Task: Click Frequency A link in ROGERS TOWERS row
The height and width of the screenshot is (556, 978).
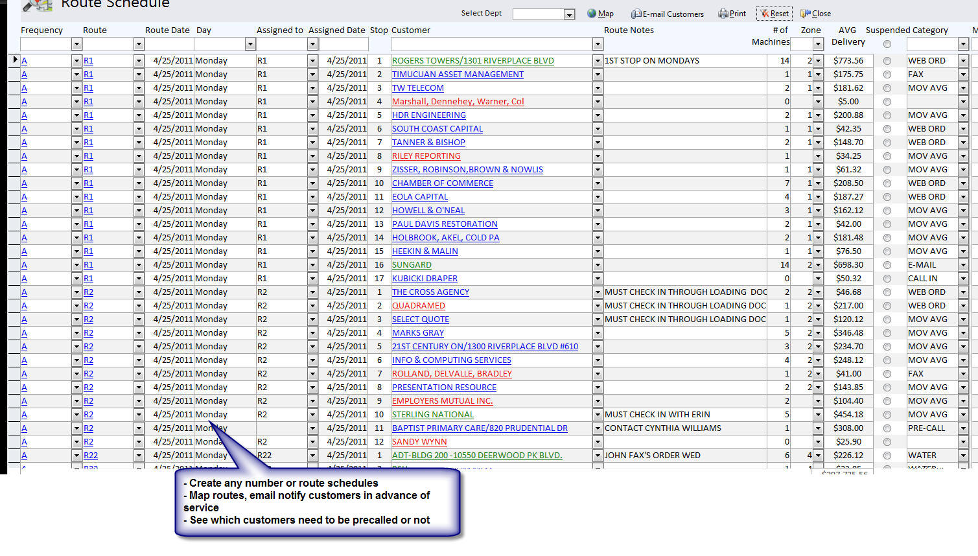Action: [x=24, y=61]
